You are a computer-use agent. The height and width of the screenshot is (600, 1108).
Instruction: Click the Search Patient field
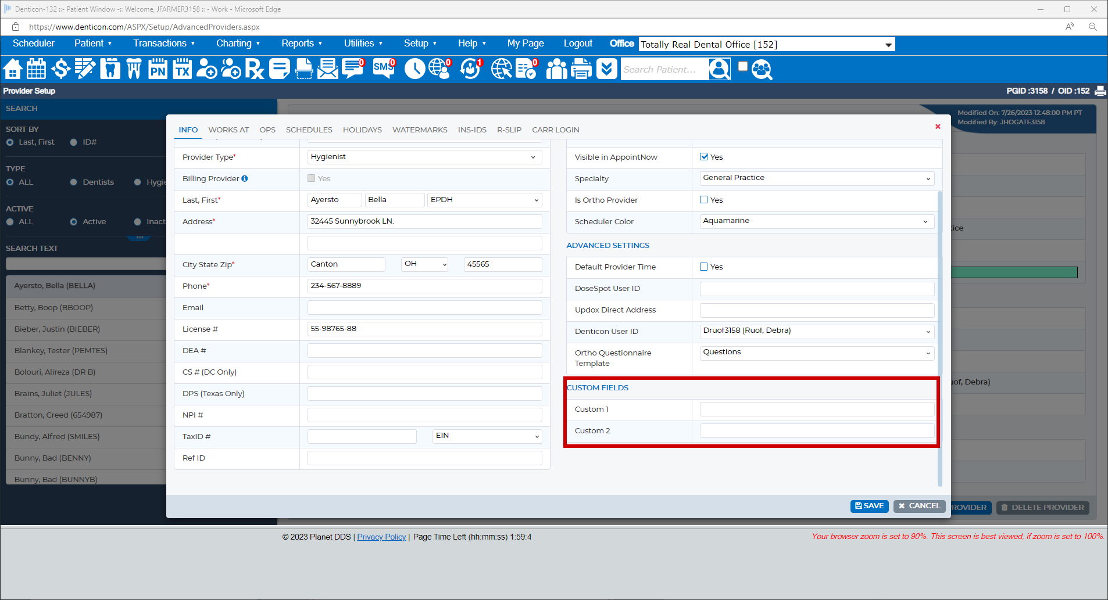tap(665, 69)
